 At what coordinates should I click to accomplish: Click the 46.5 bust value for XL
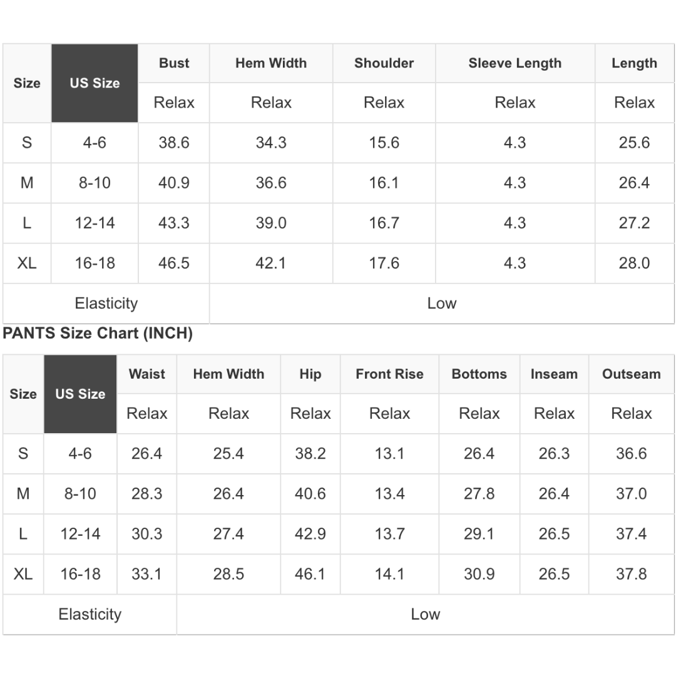pos(174,263)
